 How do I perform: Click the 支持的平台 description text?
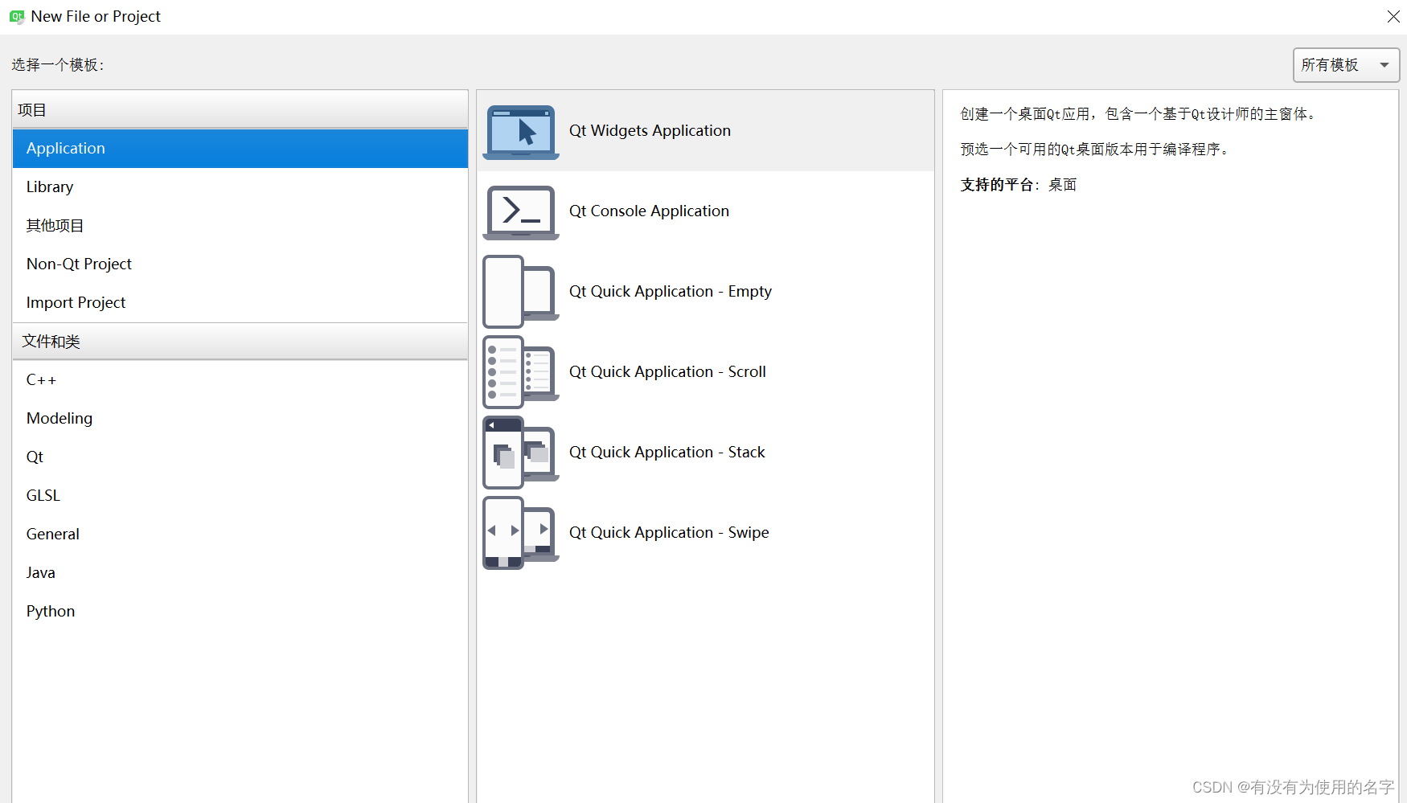tap(1019, 185)
